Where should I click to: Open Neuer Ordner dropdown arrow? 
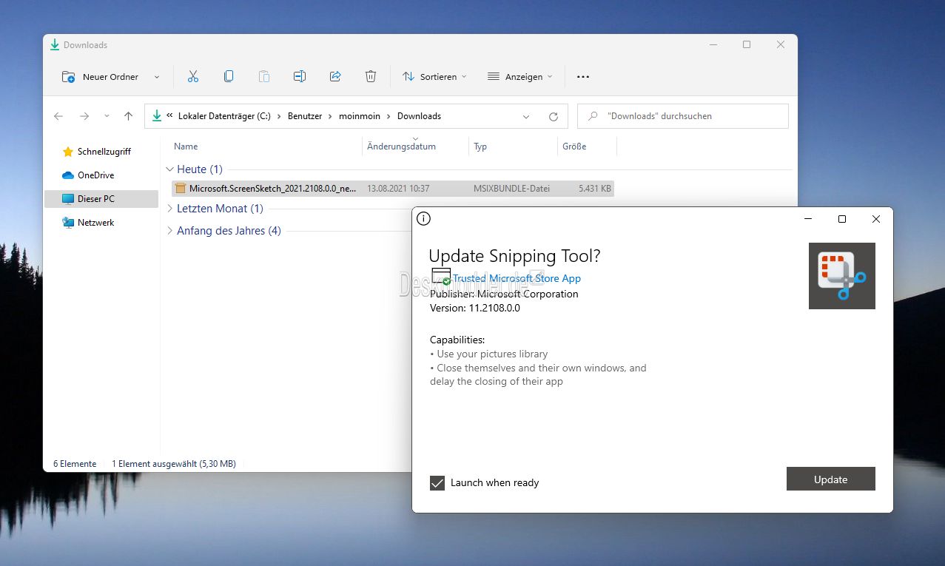[156, 77]
